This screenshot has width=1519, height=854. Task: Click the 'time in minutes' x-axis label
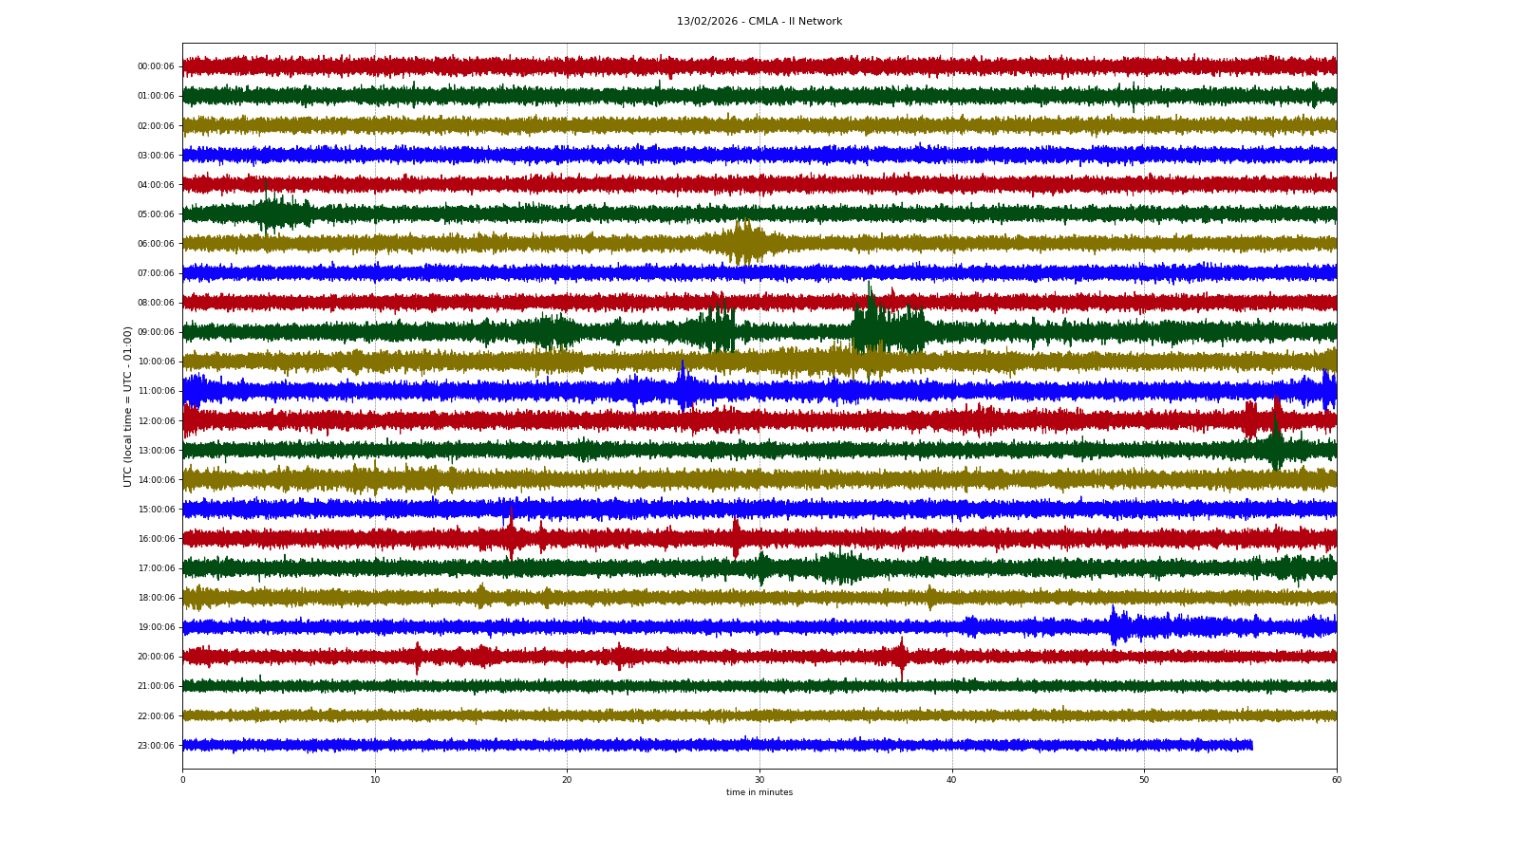point(759,792)
